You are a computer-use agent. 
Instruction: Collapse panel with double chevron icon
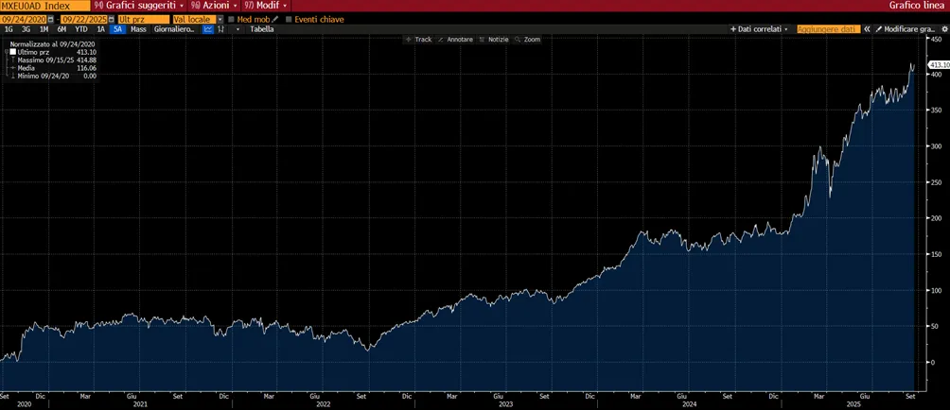(867, 29)
